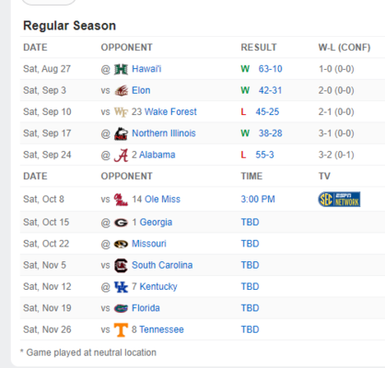Click TBD time for Georgia game
The height and width of the screenshot is (368, 385).
(x=250, y=222)
